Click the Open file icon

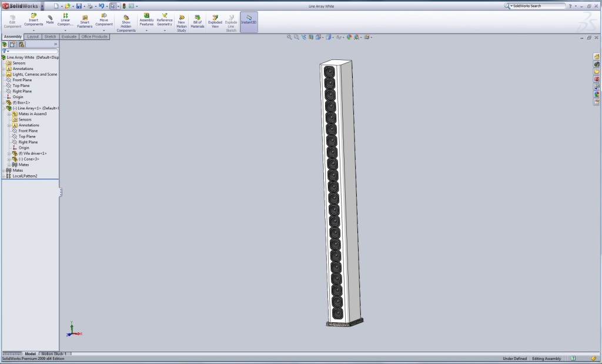point(68,6)
